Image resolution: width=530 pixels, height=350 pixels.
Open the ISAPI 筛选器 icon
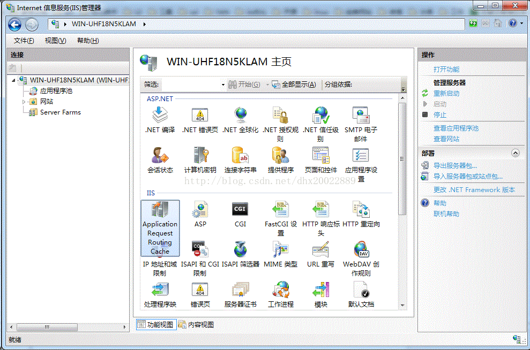click(x=241, y=249)
